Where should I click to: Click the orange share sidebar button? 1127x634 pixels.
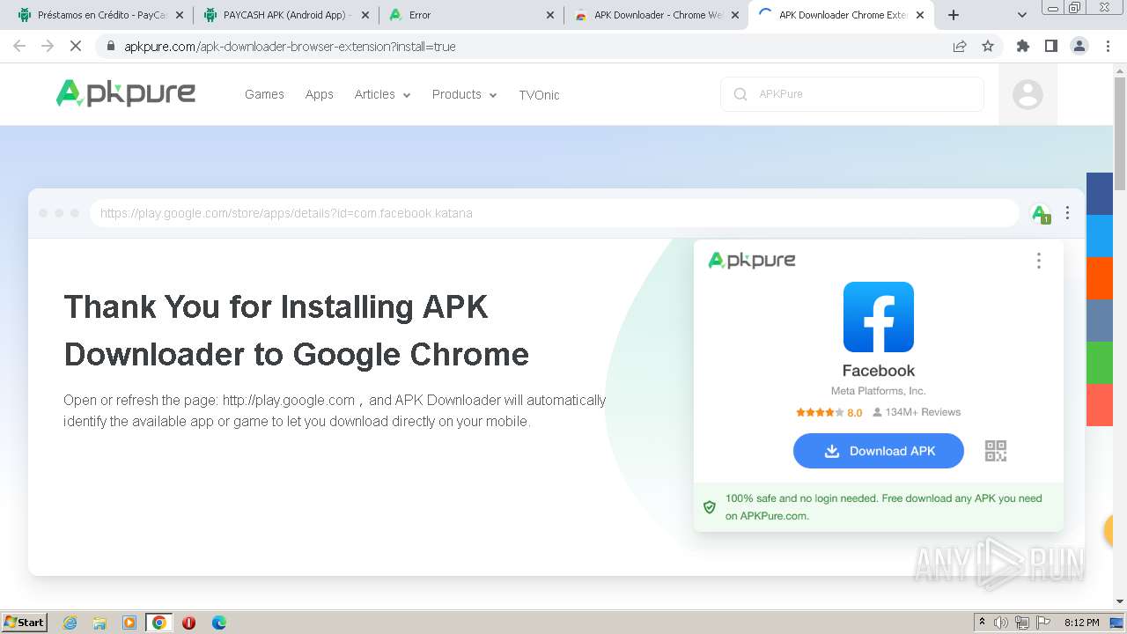click(1100, 278)
